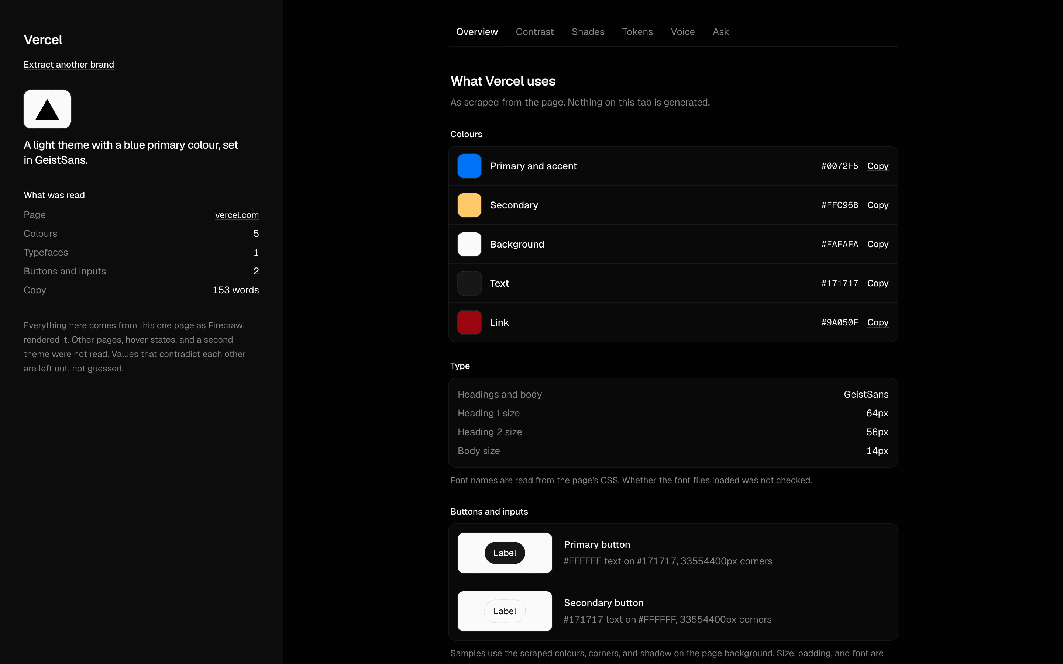Screen dimensions: 1063x664
Task: Click the Buttons and inputs sidebar row
Action: click(x=141, y=272)
